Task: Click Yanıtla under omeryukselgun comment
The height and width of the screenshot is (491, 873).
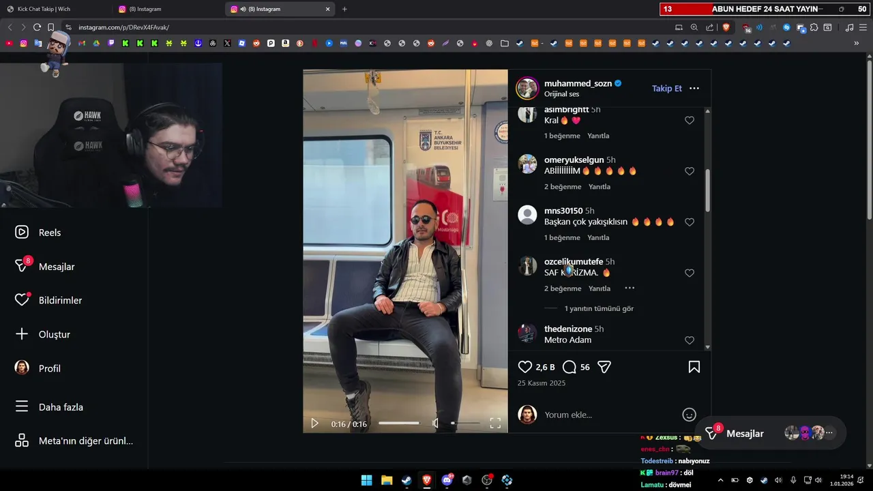Action: click(x=599, y=187)
